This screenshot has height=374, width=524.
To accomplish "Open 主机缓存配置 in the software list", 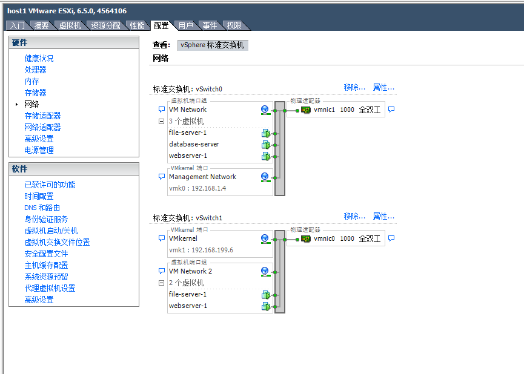I will (46, 266).
